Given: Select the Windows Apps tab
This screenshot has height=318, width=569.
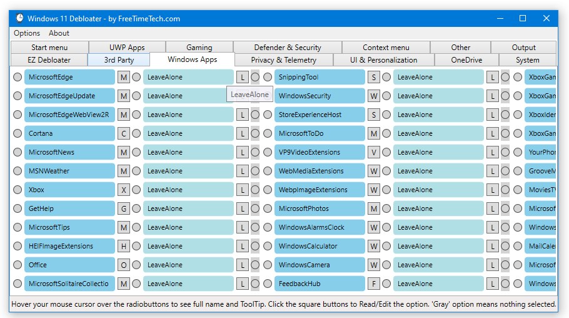Looking at the screenshot, I should [x=193, y=59].
